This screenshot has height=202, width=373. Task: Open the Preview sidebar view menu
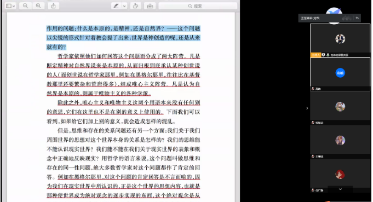pos(10,6)
